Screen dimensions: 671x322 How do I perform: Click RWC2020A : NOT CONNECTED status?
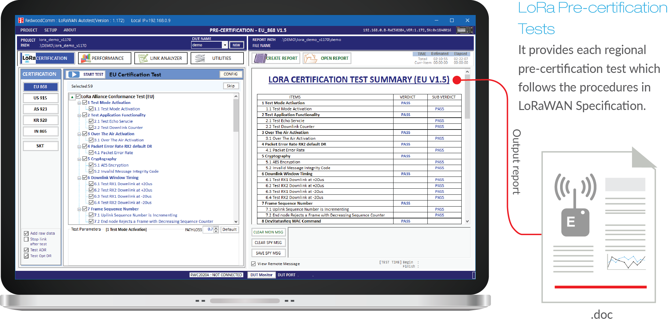216,275
